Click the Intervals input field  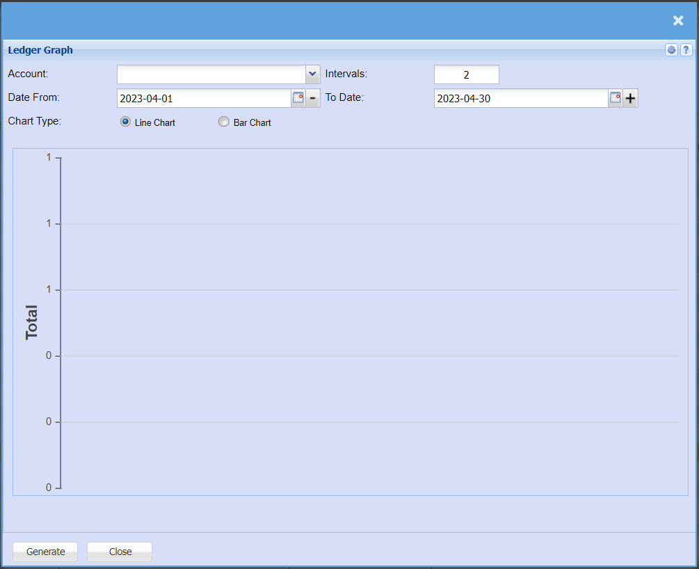(x=466, y=74)
